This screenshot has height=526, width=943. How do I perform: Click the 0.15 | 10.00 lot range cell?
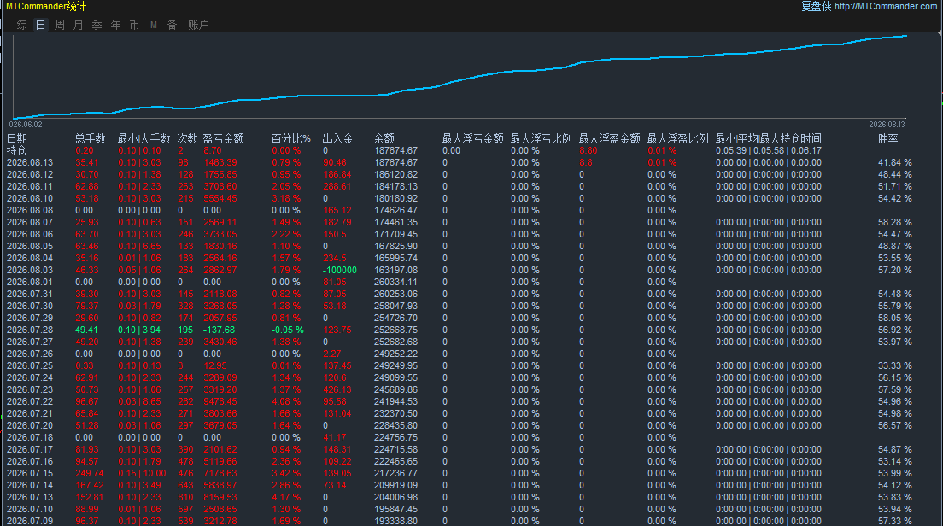142,473
